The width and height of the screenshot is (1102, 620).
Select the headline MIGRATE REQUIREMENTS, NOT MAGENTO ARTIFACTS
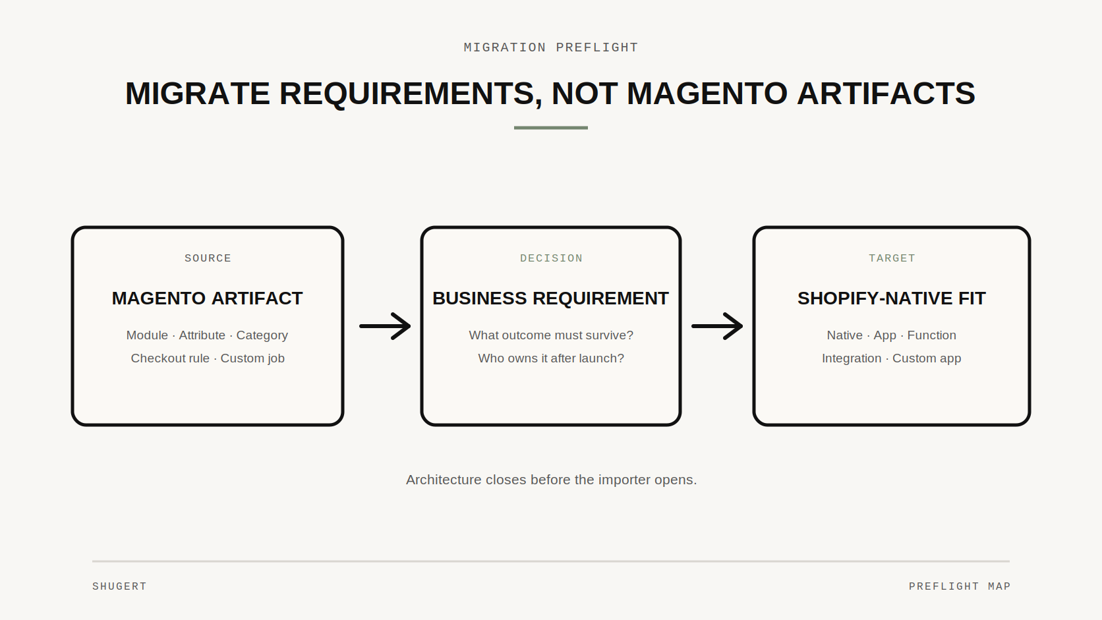click(550, 94)
